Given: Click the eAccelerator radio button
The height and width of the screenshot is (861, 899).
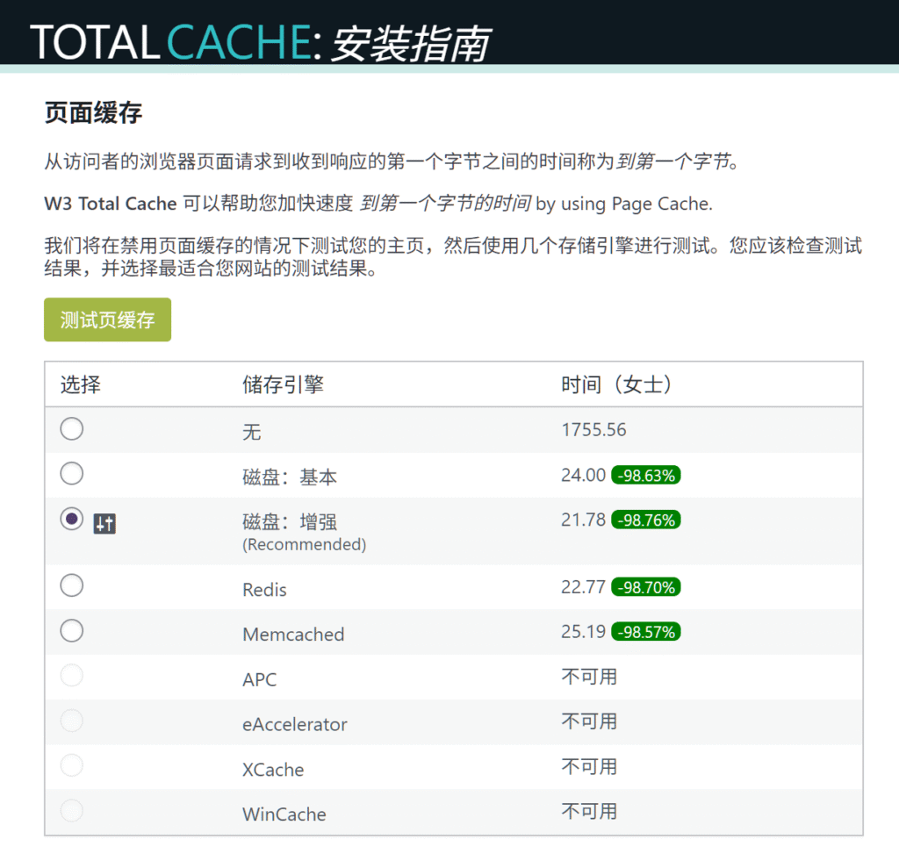Looking at the screenshot, I should tap(72, 721).
